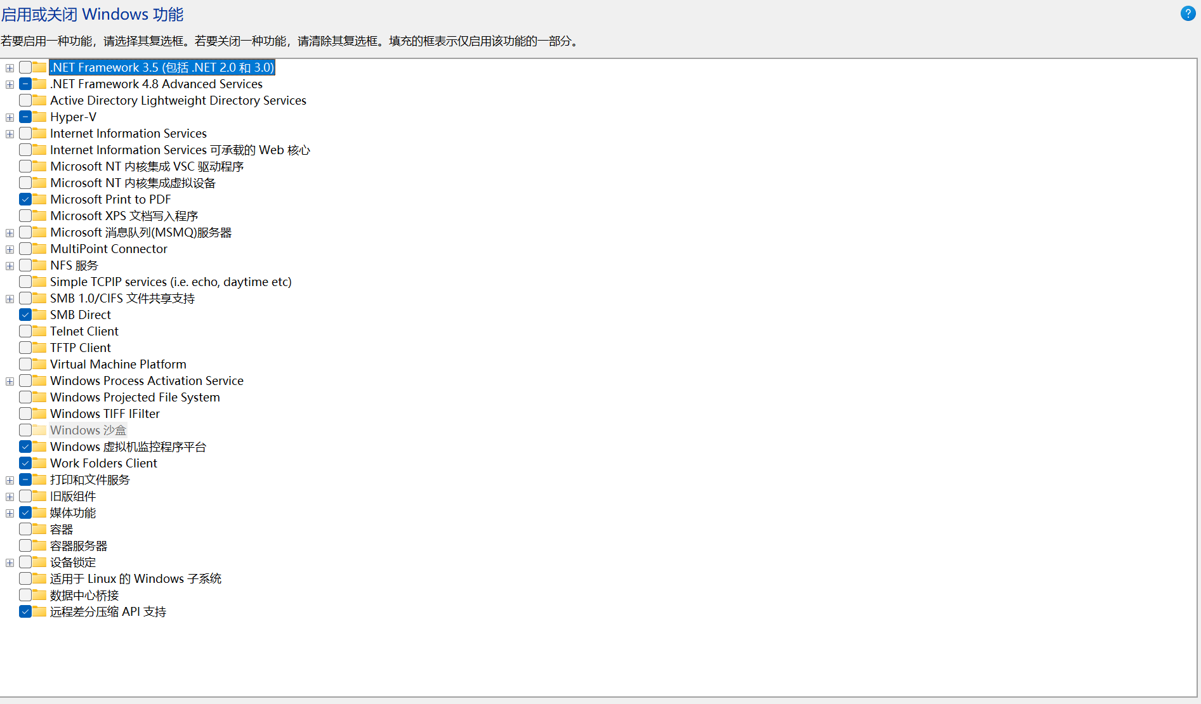The width and height of the screenshot is (1201, 704).
Task: Expand SMB 1.0/CIFS 文件共享支持
Action: pos(10,299)
